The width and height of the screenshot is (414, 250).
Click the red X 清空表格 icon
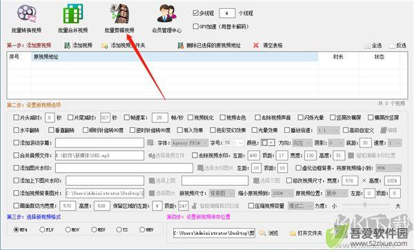(255, 45)
